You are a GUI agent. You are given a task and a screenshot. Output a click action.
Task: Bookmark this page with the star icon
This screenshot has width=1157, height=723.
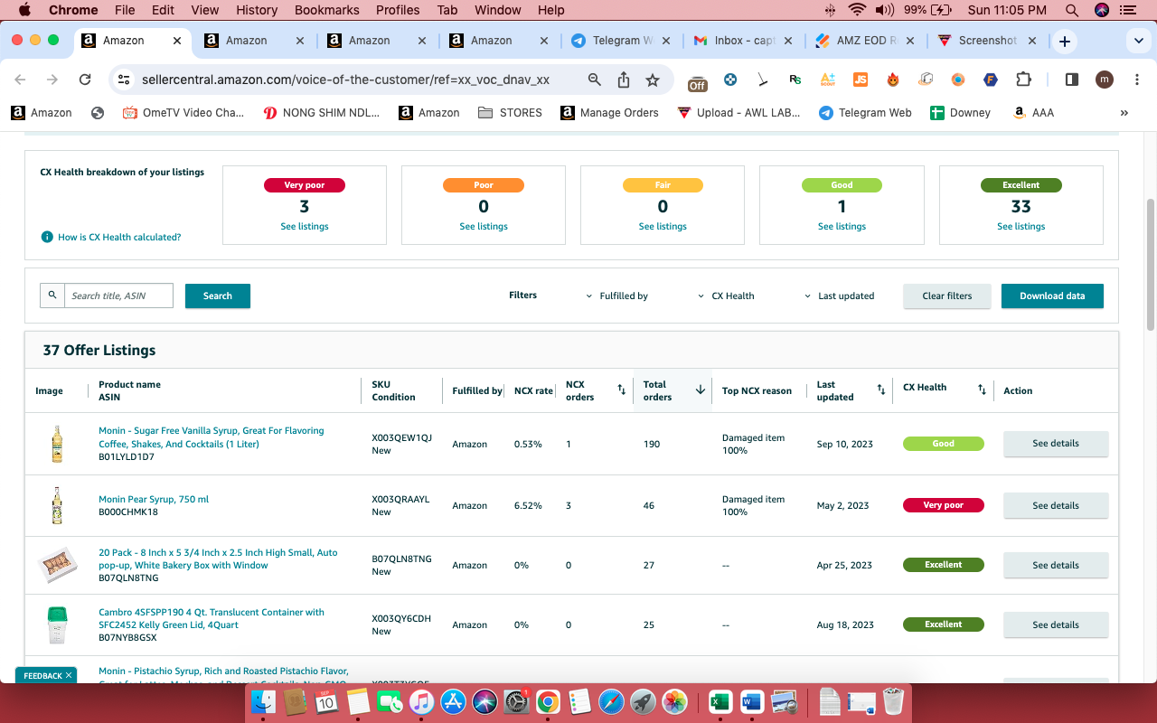[653, 80]
